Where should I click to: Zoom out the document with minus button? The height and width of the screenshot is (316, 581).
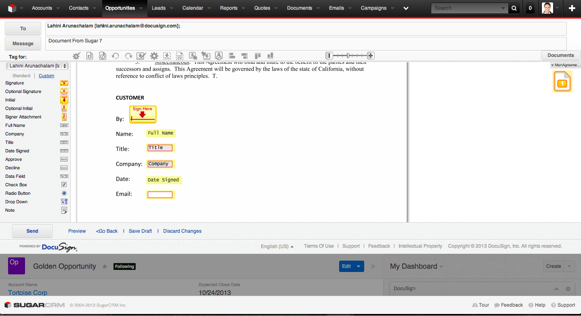click(x=329, y=56)
